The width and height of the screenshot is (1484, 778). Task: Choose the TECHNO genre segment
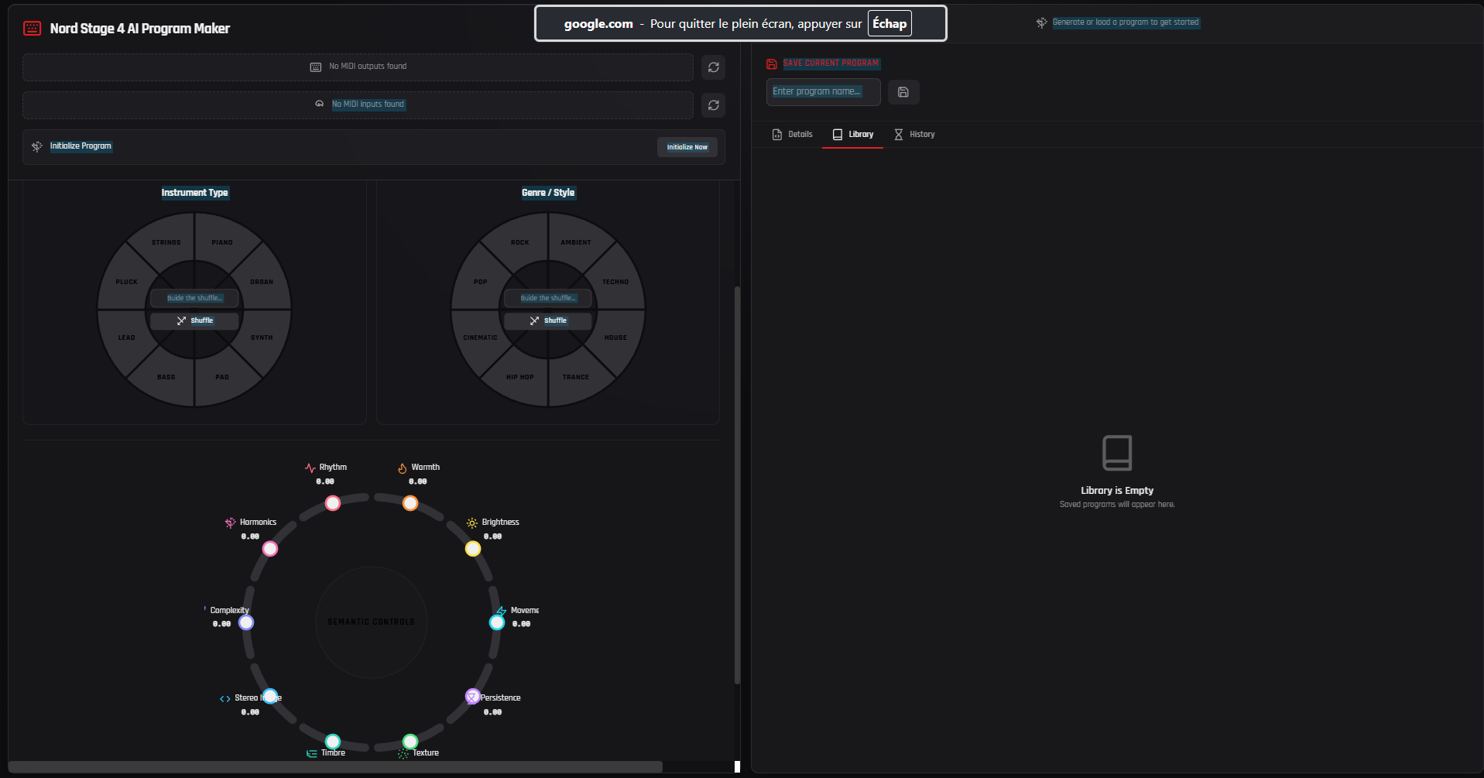pyautogui.click(x=615, y=282)
